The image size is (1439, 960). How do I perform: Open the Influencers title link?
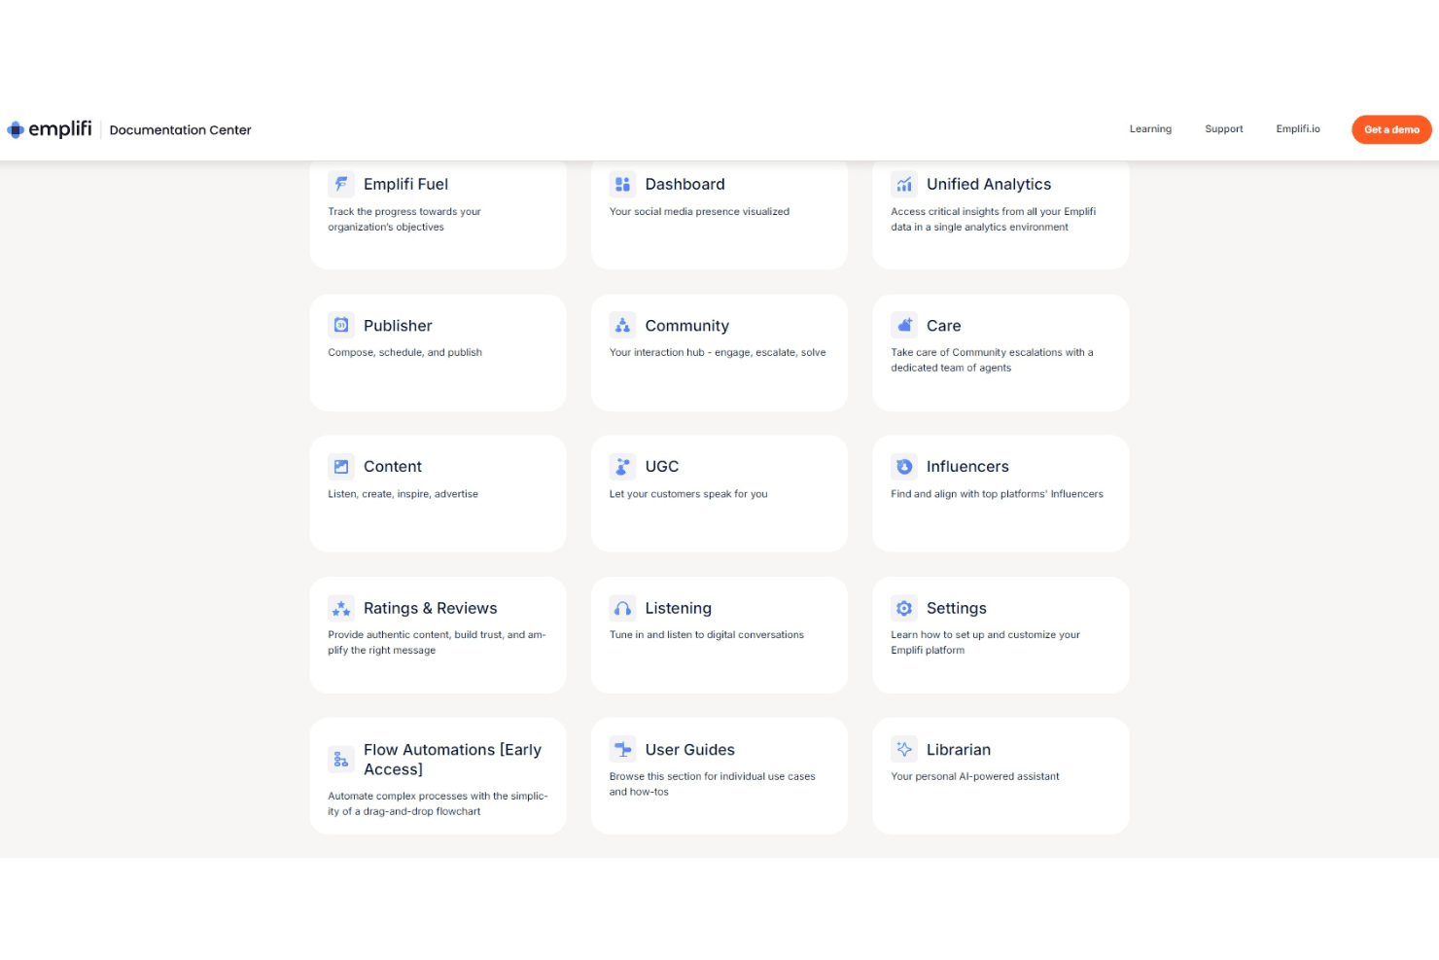967,467
